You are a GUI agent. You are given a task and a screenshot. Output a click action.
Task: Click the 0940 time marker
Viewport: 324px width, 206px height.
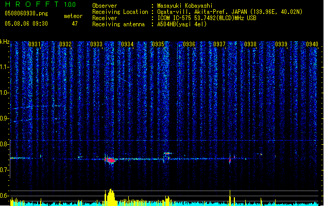click(x=312, y=44)
